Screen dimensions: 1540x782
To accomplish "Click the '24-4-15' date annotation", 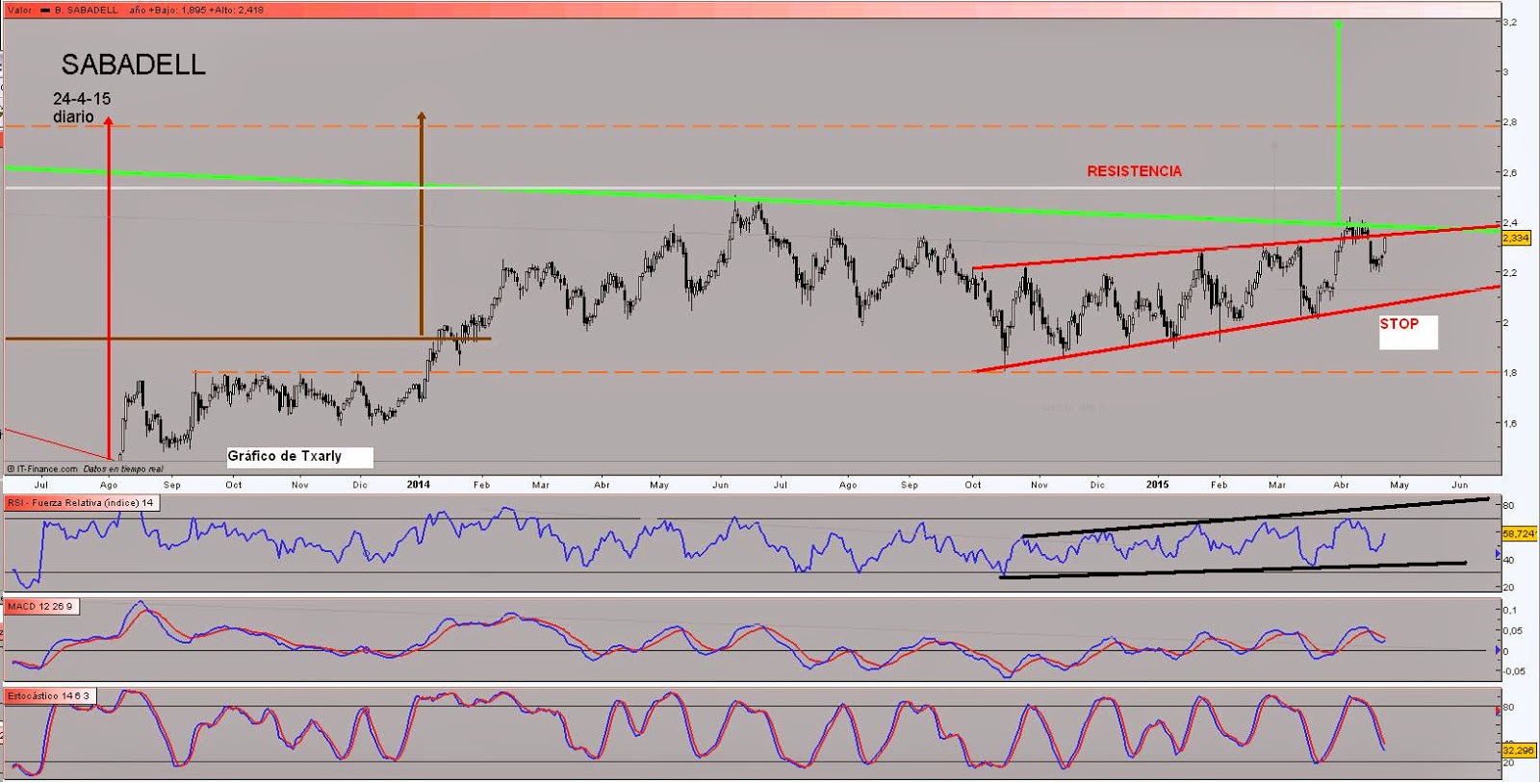I will pos(82,98).
